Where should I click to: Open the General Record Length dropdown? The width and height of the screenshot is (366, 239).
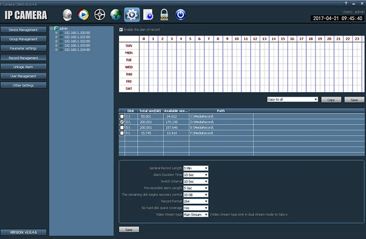[196, 168]
